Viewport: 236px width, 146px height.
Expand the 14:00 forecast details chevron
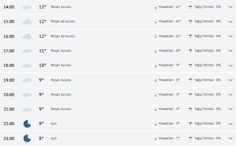pos(230,7)
